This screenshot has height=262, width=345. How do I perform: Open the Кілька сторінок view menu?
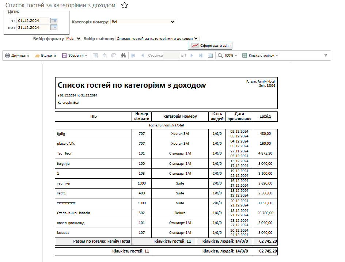260,56
